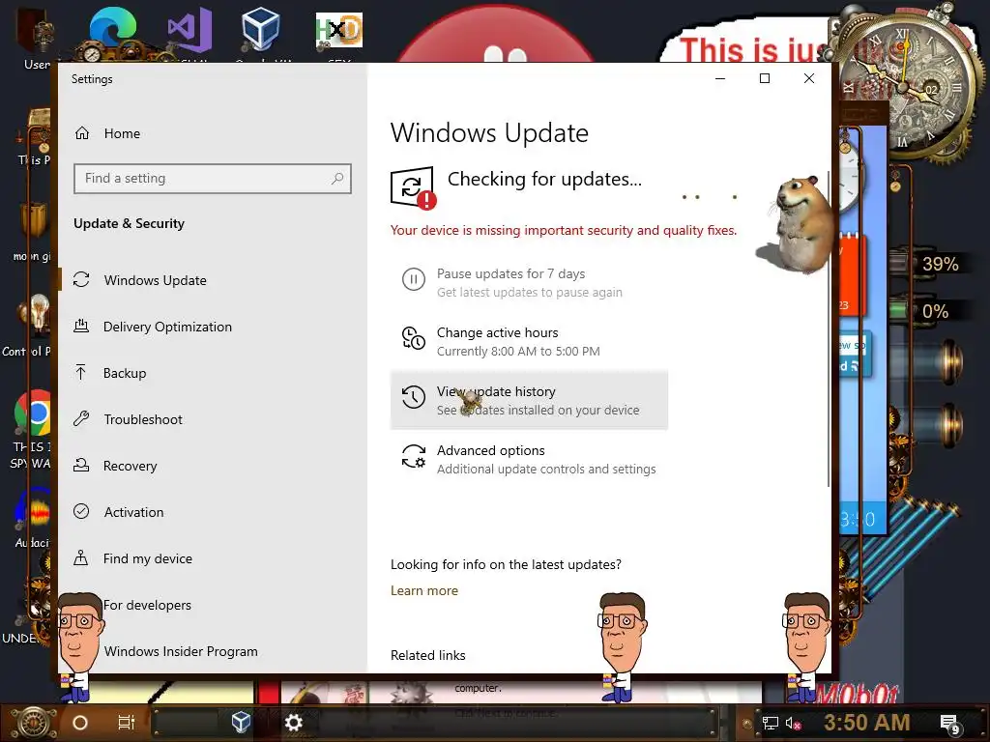Open the HxD hex editor shortcut
The width and height of the screenshot is (990, 742).
pos(339,30)
